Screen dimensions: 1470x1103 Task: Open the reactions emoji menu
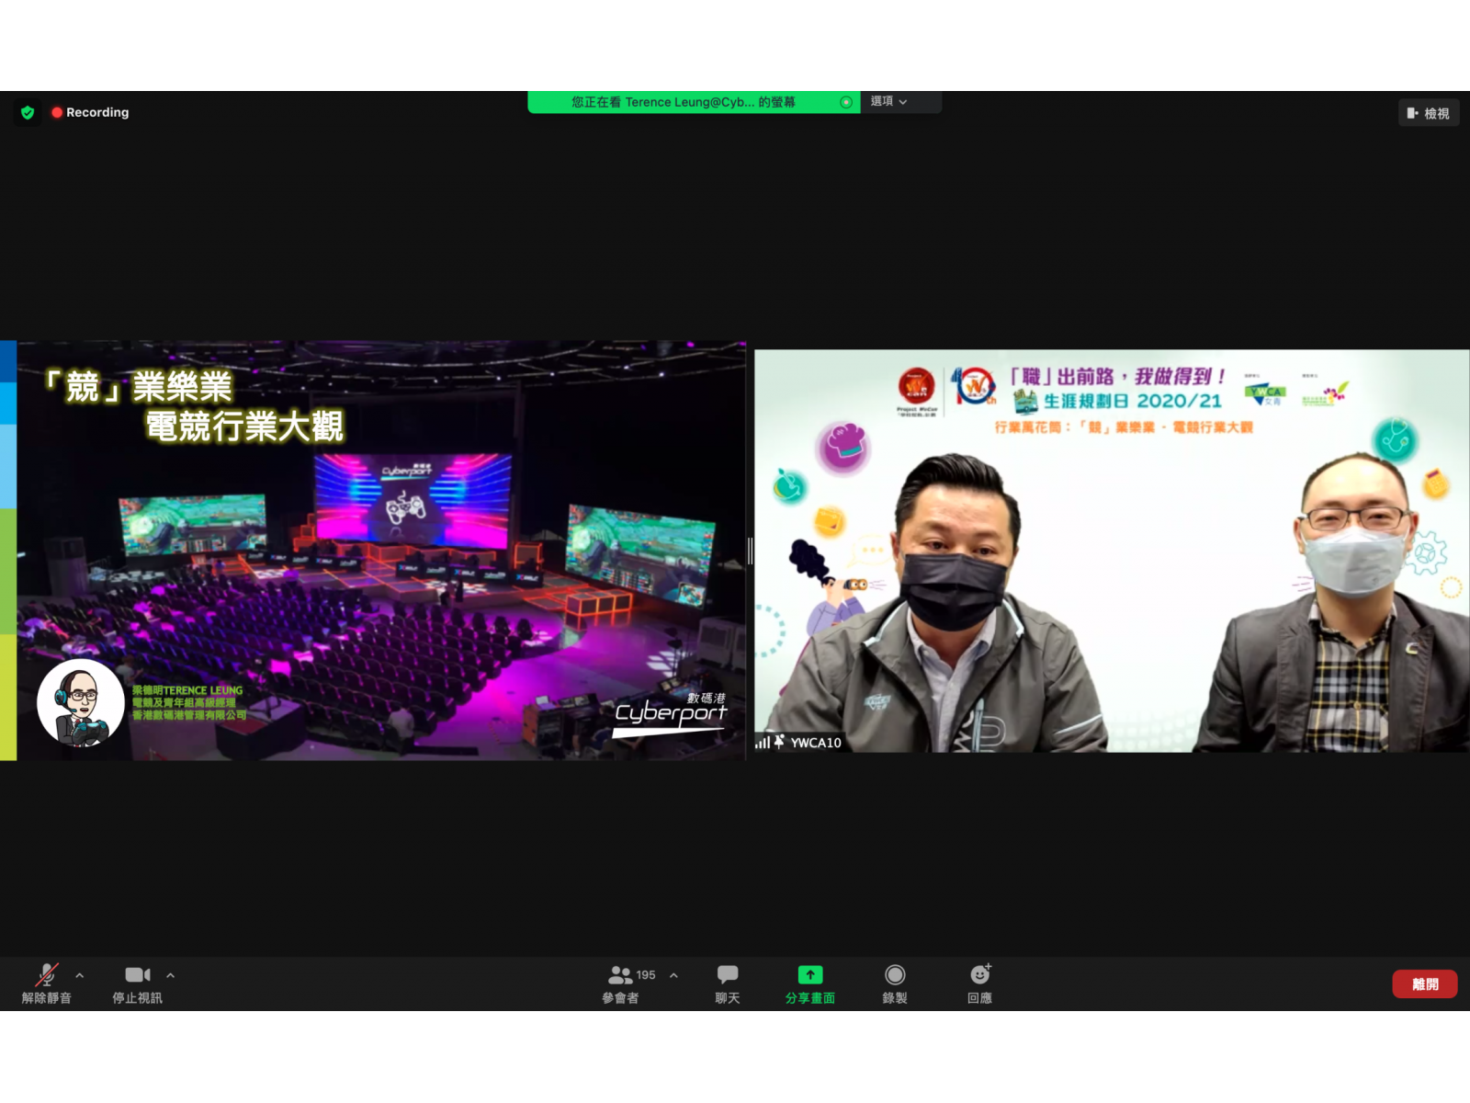pos(979,982)
